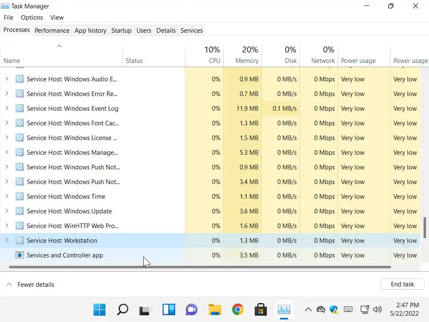Viewport: 429px width, 322px height.
Task: Click gear icon beside Windows Manage... service
Action: [x=19, y=153]
